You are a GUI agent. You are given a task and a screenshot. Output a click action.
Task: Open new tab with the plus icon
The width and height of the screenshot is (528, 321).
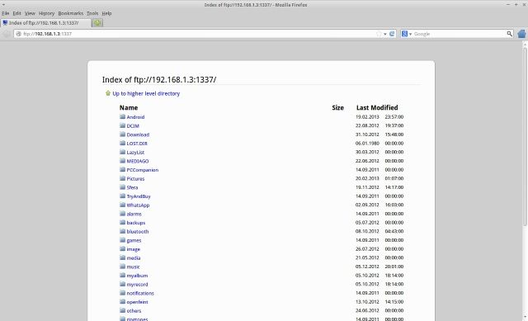[97, 23]
